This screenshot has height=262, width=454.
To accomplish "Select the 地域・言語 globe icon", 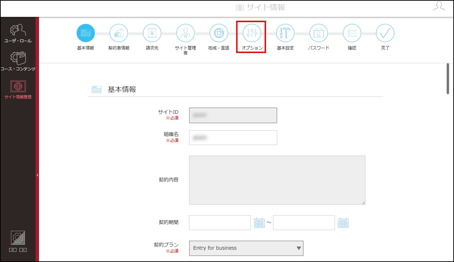I will pyautogui.click(x=219, y=33).
